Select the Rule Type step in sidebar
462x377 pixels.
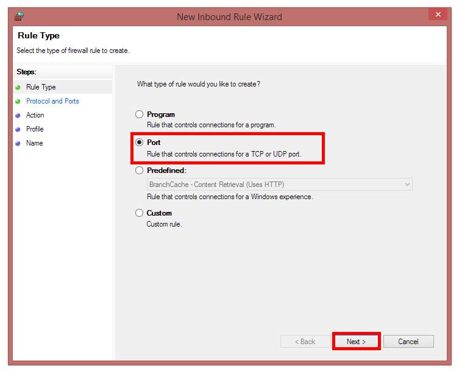pos(41,87)
